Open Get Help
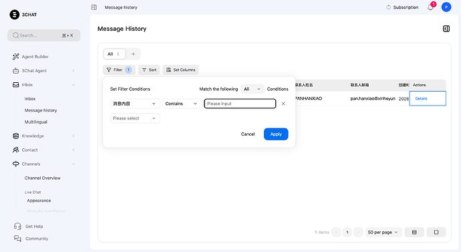 34,227
